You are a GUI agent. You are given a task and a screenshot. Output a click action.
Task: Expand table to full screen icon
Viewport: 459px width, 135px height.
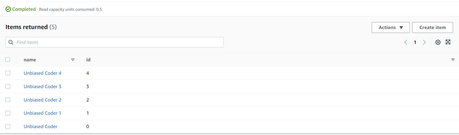[x=448, y=42]
